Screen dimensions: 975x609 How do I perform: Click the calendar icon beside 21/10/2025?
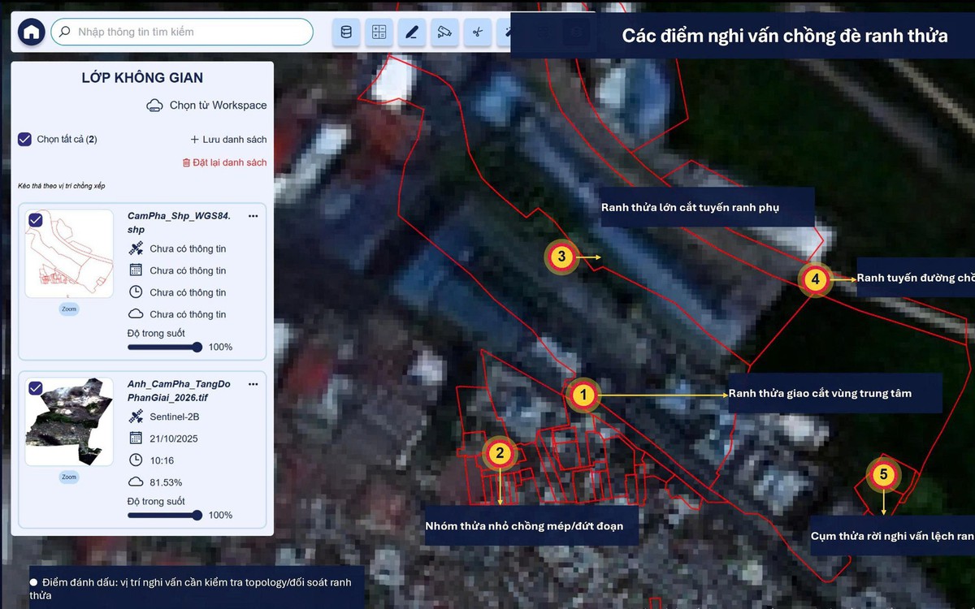click(x=136, y=438)
